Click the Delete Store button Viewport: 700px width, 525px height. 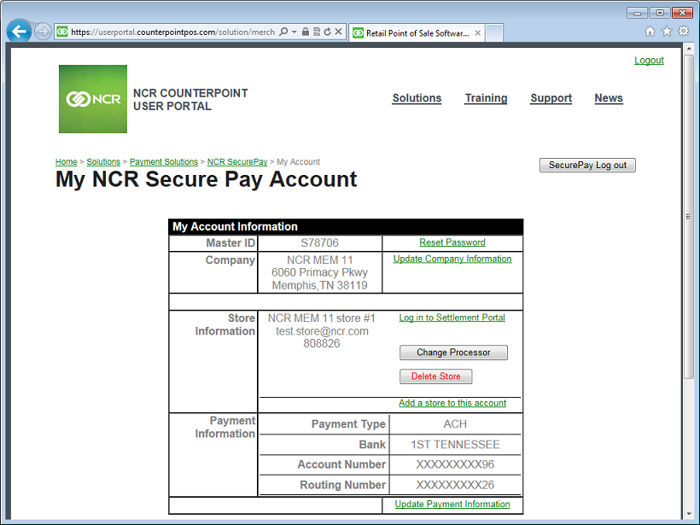(435, 376)
